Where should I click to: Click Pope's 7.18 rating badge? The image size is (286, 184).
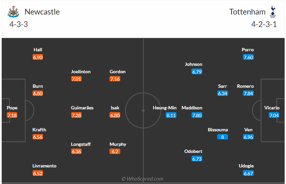point(12,115)
